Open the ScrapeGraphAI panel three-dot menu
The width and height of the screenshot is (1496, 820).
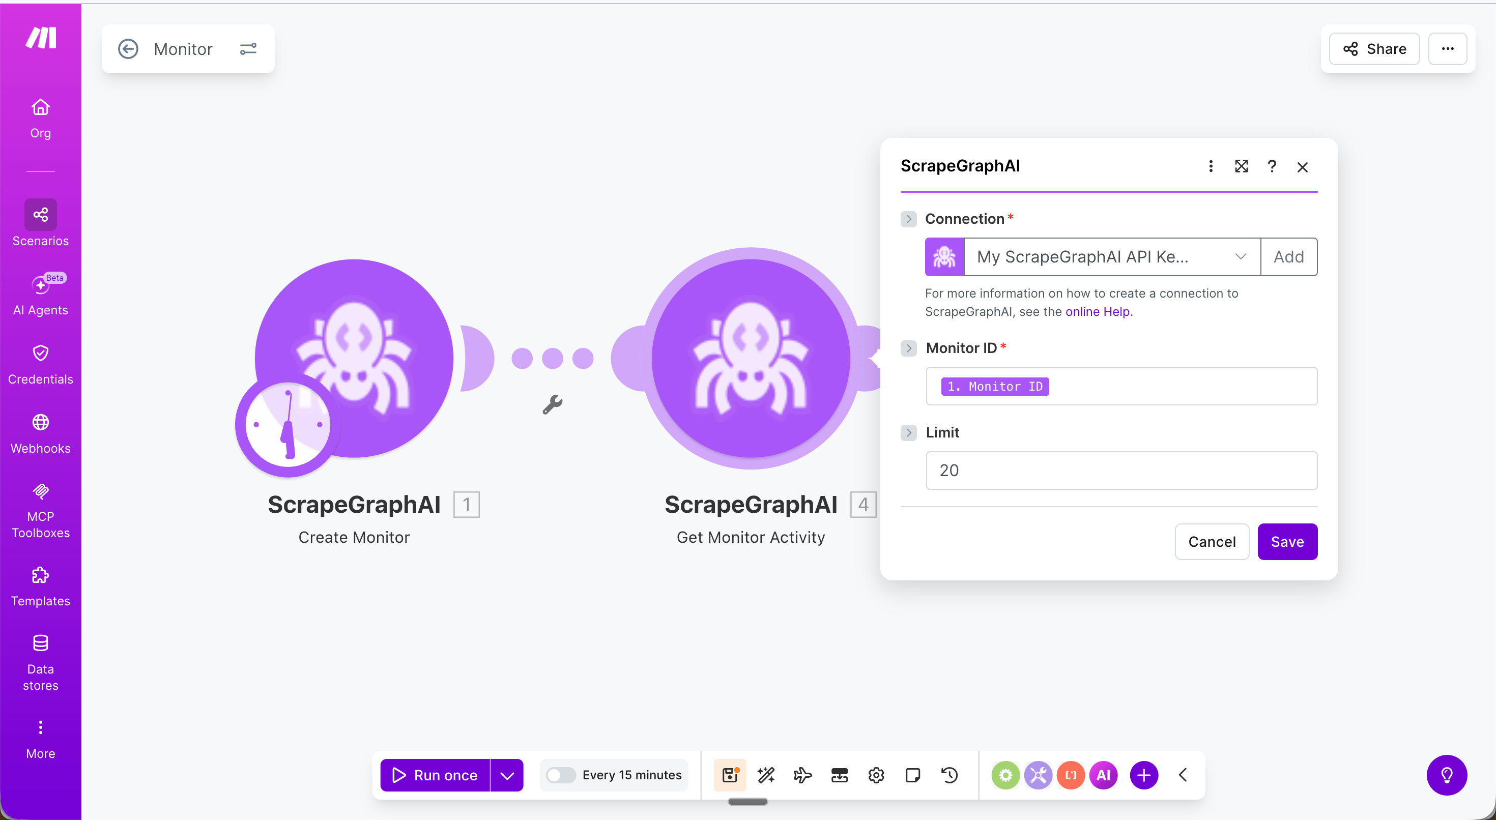pyautogui.click(x=1211, y=167)
